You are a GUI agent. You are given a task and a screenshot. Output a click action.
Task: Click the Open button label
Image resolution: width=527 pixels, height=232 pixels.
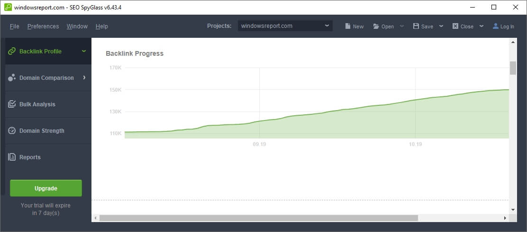(x=388, y=26)
